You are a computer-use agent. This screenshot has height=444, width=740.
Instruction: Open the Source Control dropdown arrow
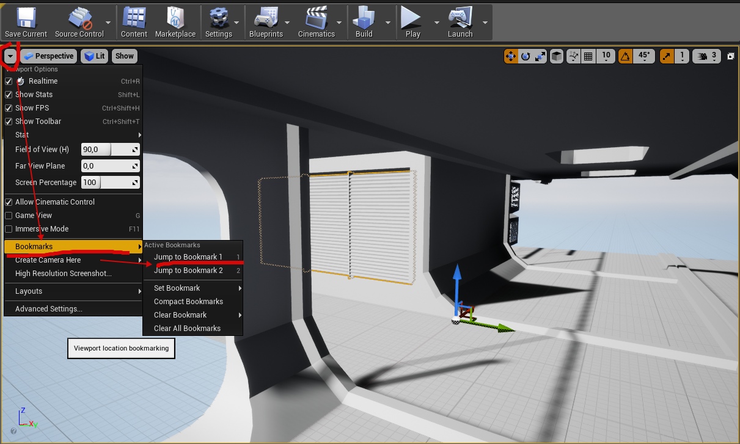click(109, 23)
